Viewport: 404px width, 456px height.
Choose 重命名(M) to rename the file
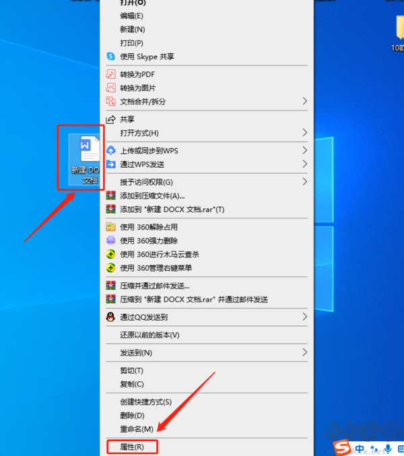pyautogui.click(x=137, y=429)
